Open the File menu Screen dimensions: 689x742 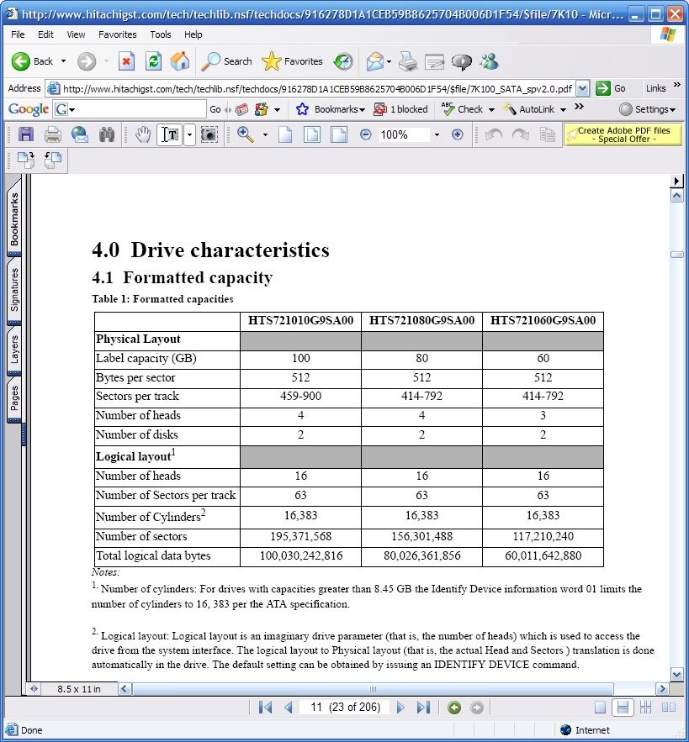pos(18,34)
